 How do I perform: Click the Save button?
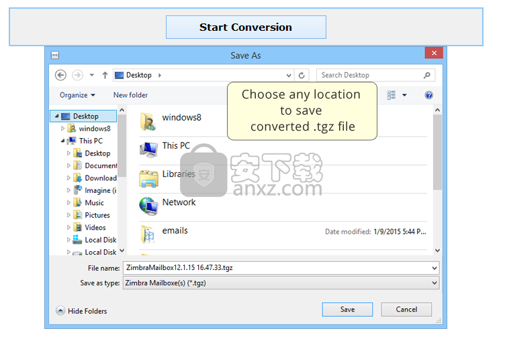tap(347, 310)
